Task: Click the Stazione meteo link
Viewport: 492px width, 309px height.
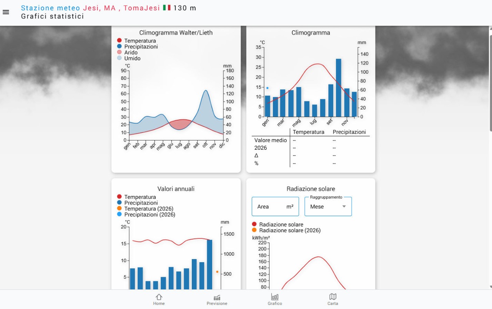Action: [x=50, y=8]
